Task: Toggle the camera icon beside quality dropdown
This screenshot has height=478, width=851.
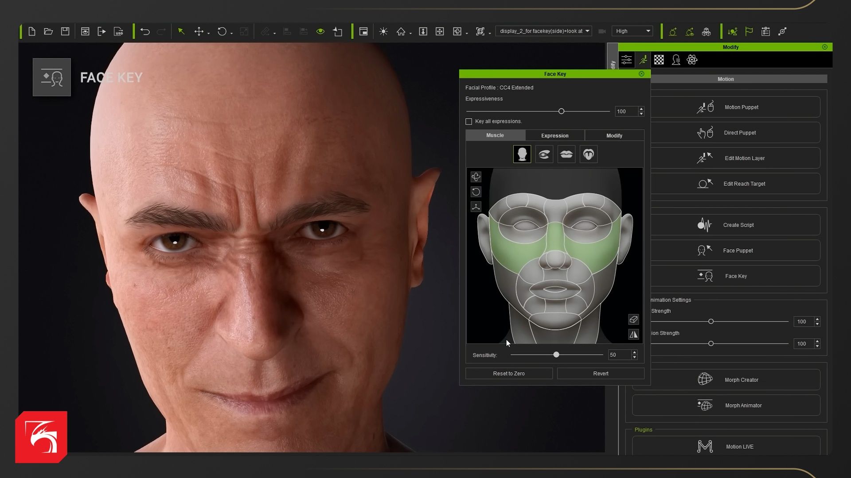Action: (x=602, y=31)
